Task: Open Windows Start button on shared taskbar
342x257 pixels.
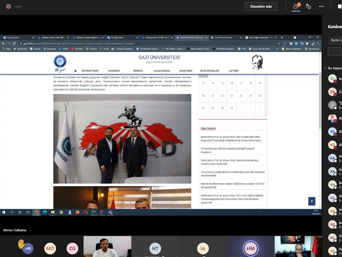Action: point(4,212)
